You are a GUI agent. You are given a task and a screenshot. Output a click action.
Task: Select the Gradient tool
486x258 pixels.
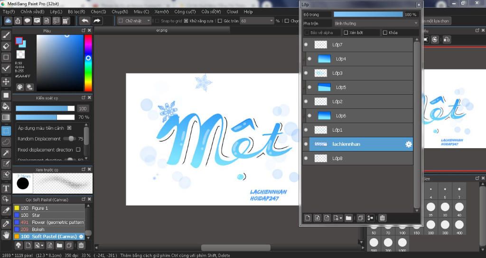[6, 117]
